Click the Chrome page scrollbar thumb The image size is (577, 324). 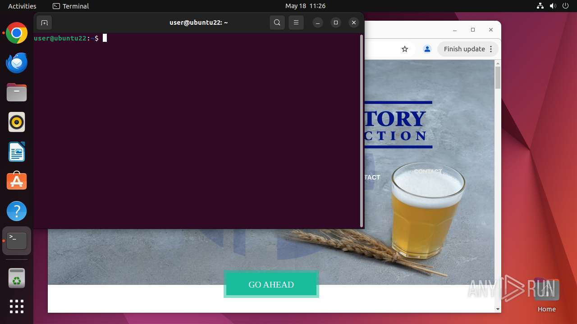click(x=498, y=77)
